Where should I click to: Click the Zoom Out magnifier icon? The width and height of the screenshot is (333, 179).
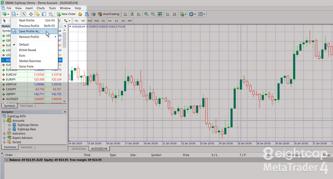[x=153, y=14]
